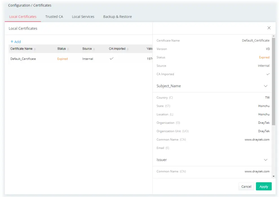Click the plus Add certificate link
Image resolution: width=279 pixels, height=197 pixels.
(x=15, y=42)
